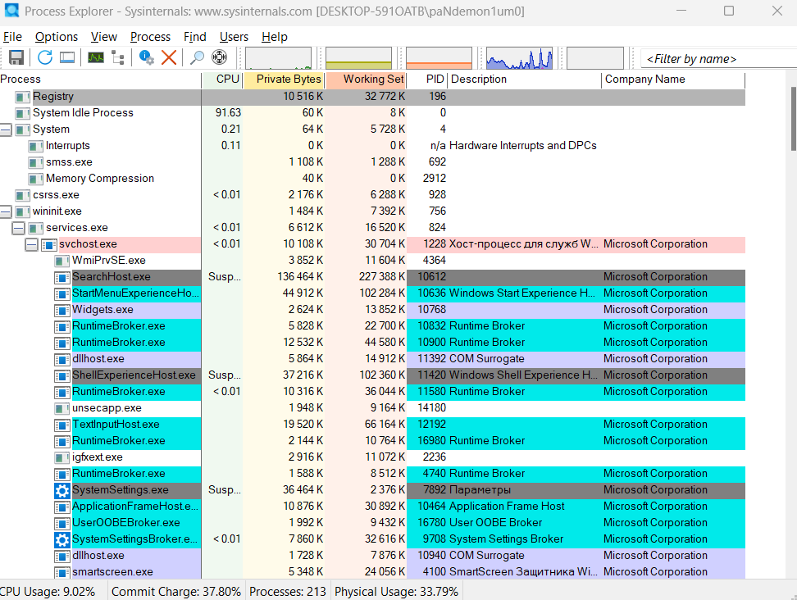Click the SystemSettingsBroker gear icon
The width and height of the screenshot is (797, 600).
click(x=62, y=539)
